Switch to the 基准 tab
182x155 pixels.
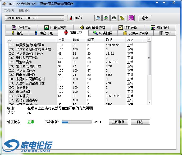[17, 33]
